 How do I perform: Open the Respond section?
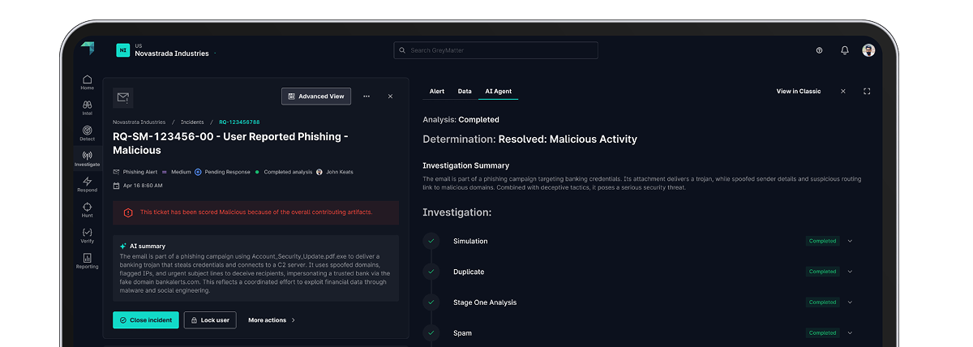pyautogui.click(x=87, y=184)
